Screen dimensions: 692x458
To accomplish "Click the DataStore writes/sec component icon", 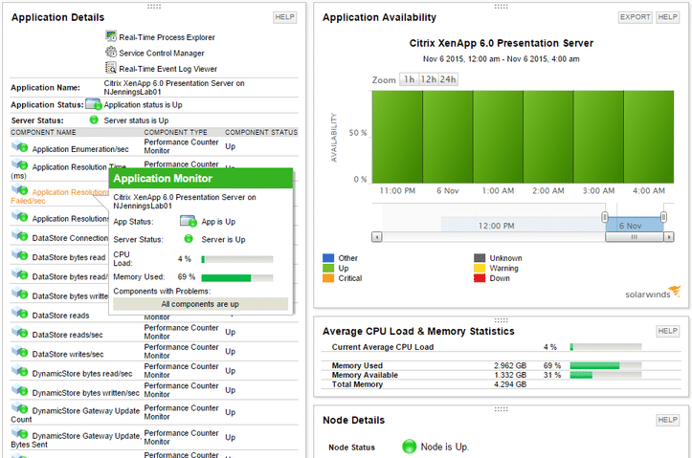I will click(x=19, y=351).
